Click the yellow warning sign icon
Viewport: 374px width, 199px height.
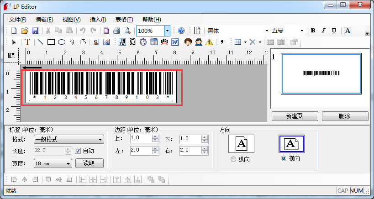tap(209, 42)
